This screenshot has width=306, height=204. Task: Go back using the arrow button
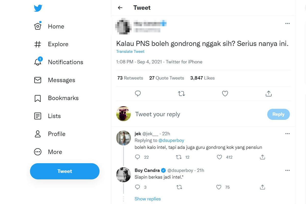point(120,8)
